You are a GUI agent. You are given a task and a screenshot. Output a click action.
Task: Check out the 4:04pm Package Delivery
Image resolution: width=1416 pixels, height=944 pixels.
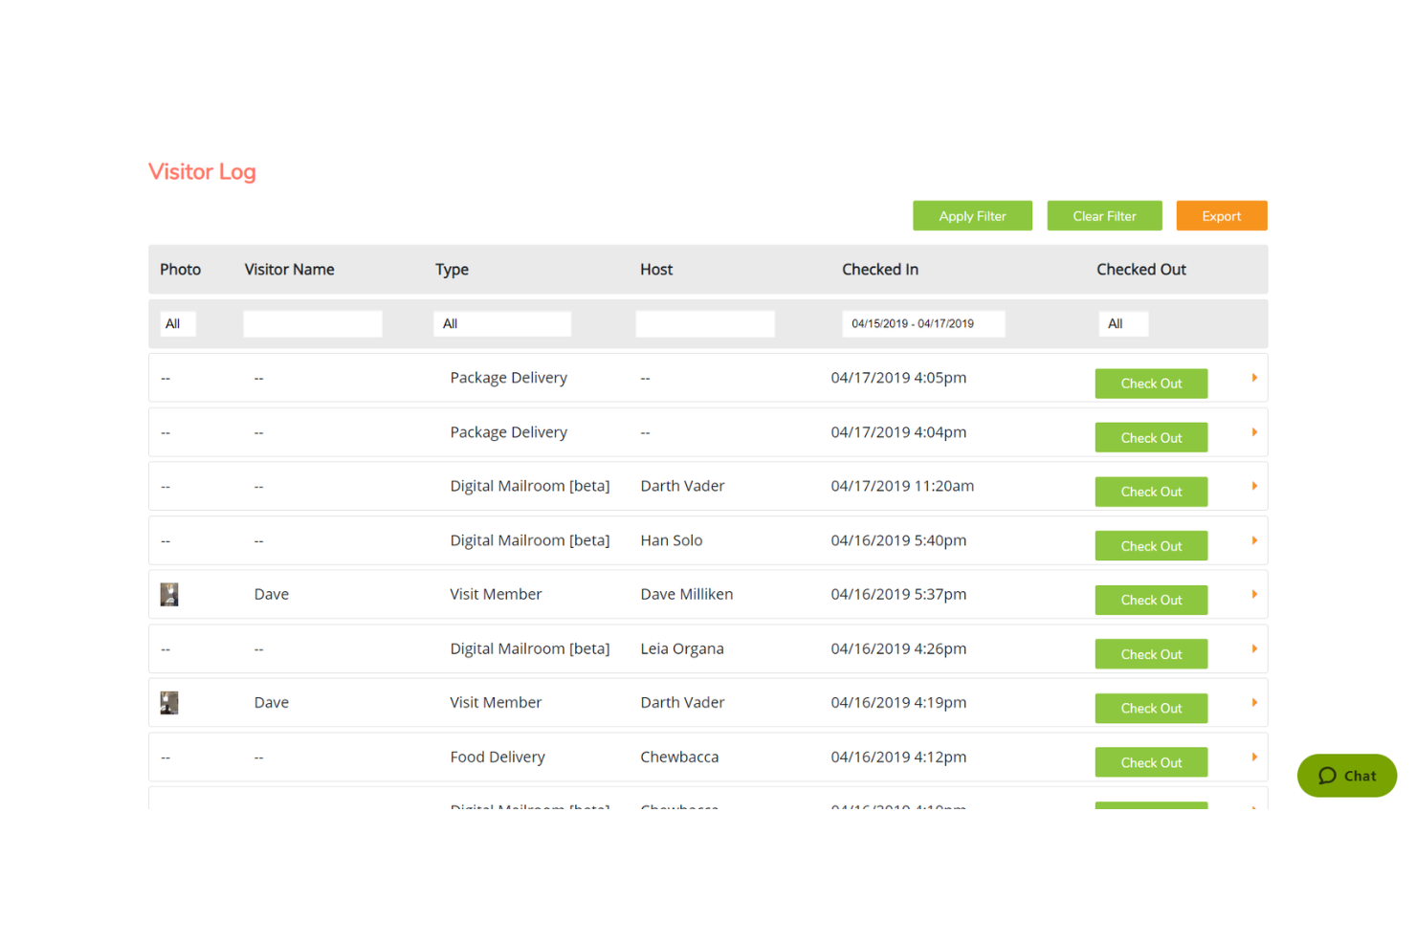click(1151, 438)
